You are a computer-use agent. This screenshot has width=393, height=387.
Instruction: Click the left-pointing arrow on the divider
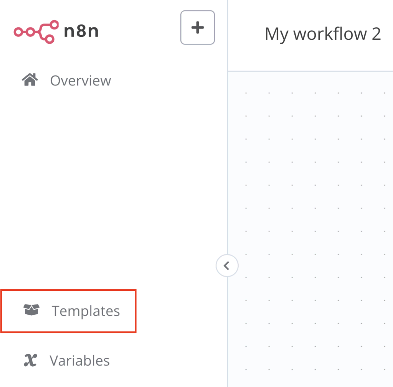point(227,265)
